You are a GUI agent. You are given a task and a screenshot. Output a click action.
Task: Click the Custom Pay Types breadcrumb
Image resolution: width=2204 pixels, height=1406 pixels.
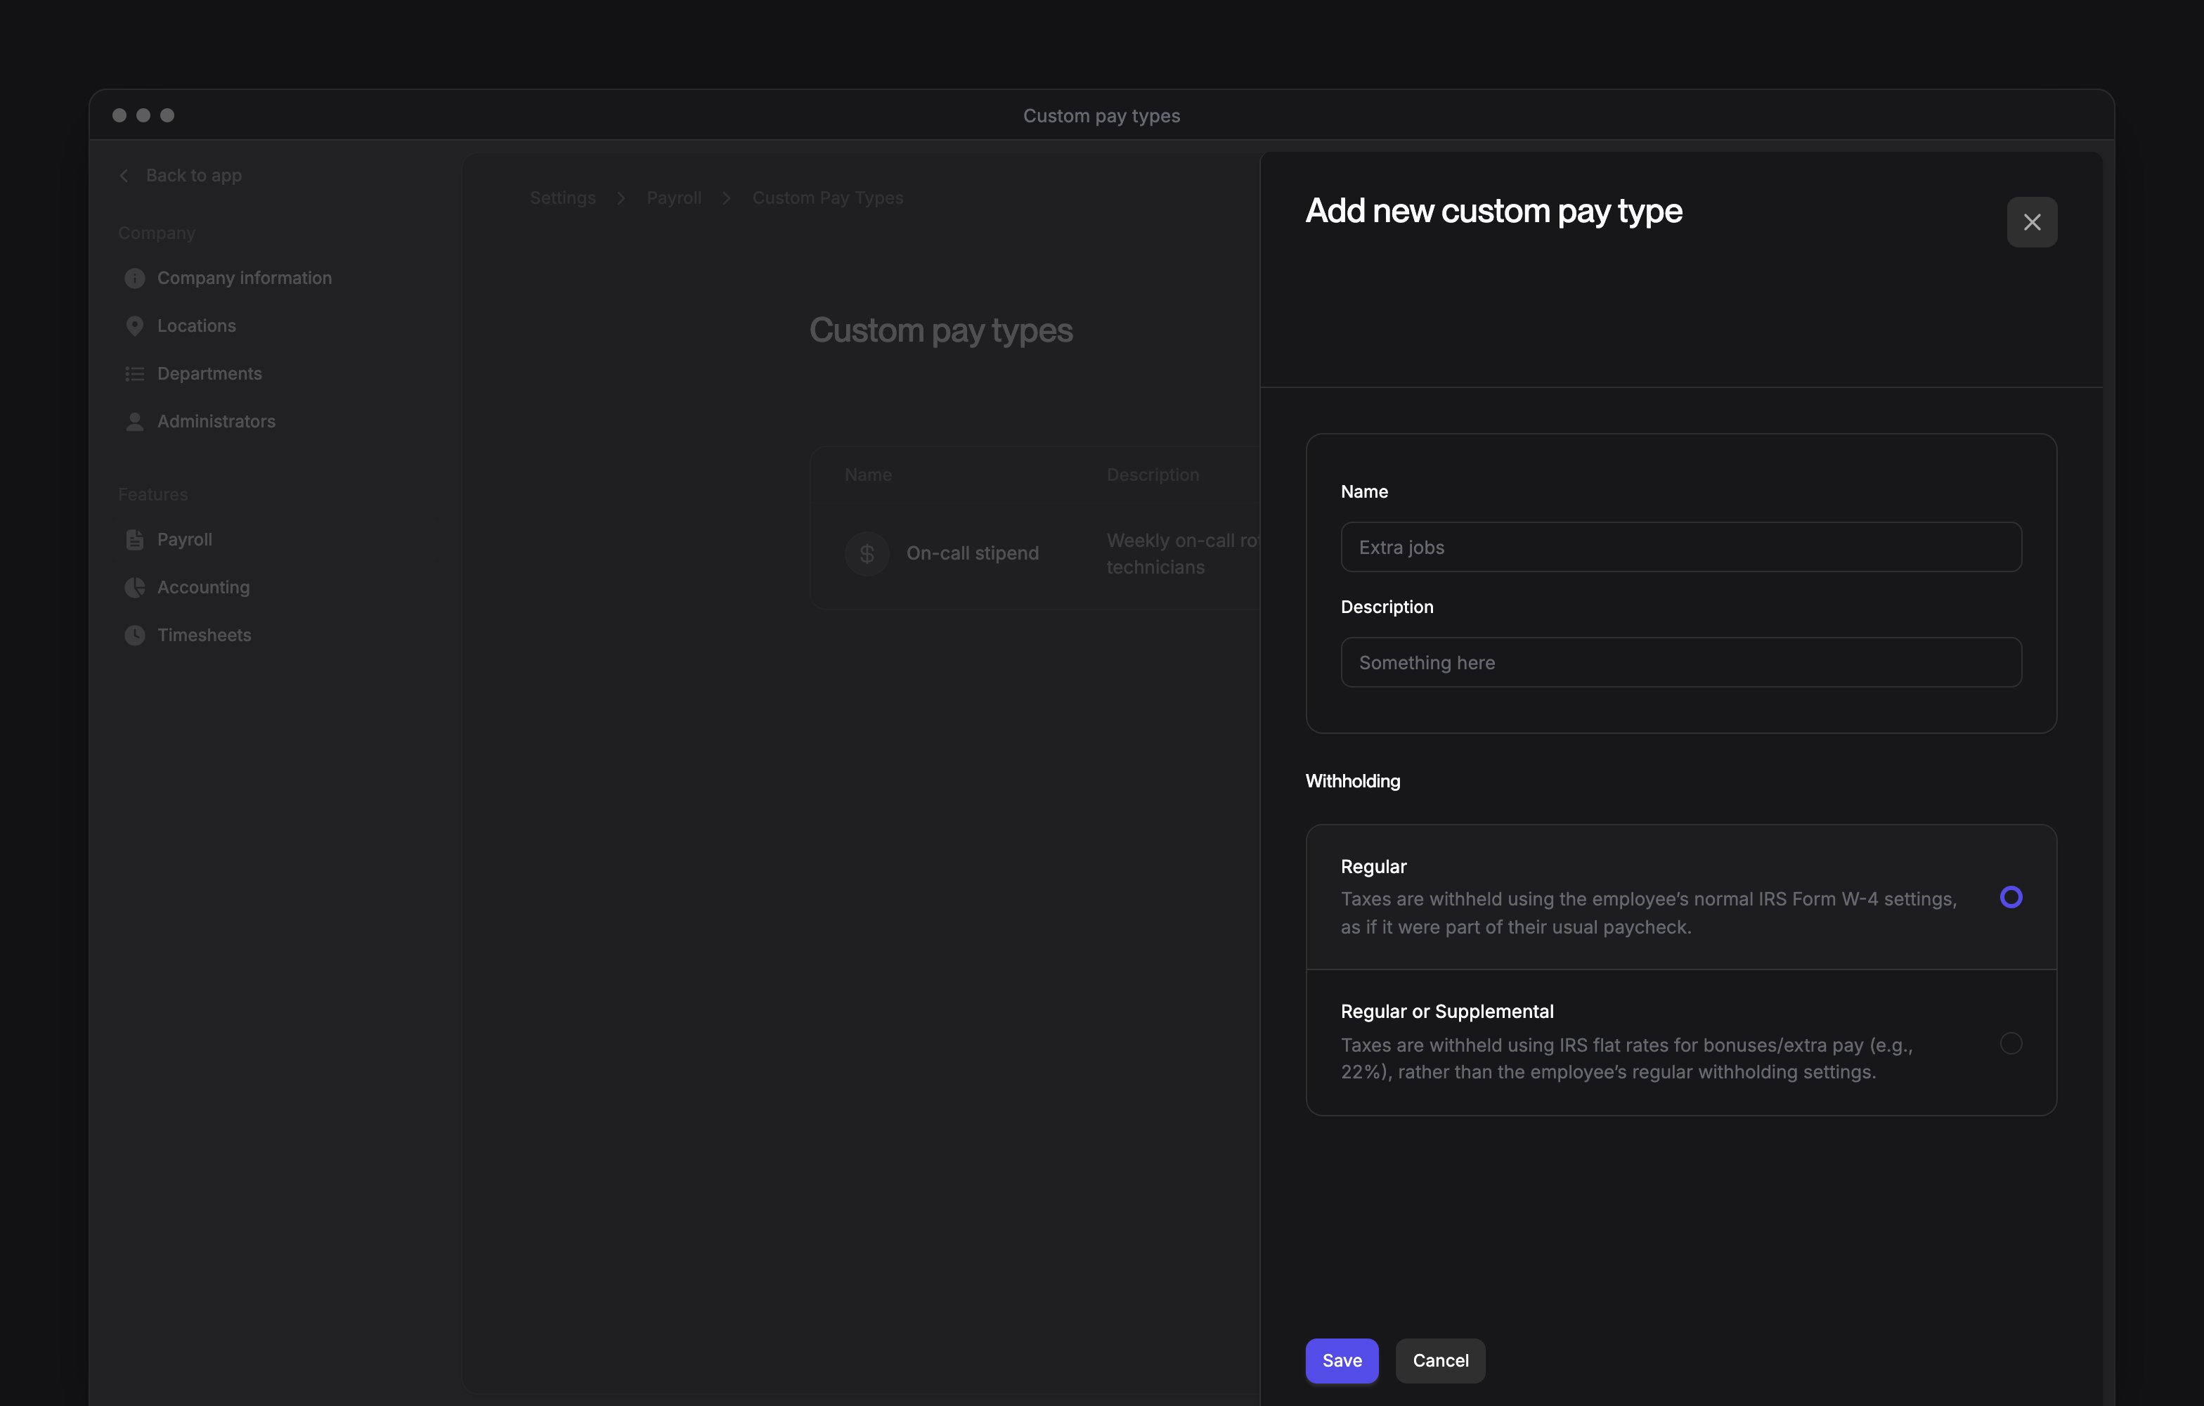[x=827, y=198]
